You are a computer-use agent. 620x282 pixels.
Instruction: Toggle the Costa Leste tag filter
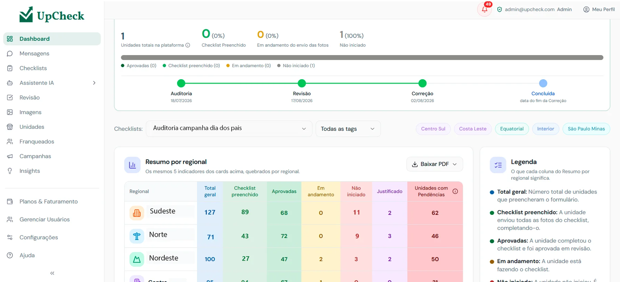tap(473, 129)
